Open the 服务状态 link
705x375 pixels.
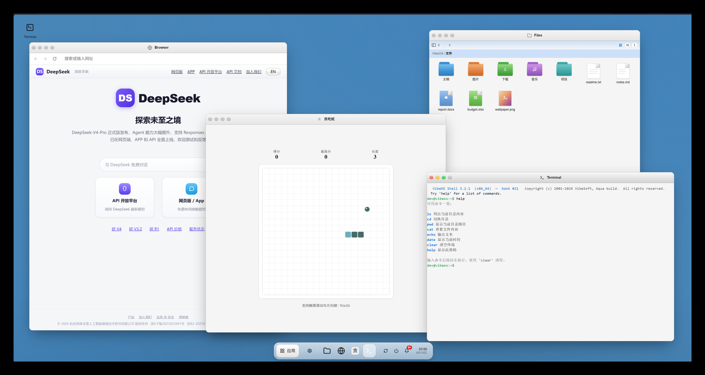coord(197,229)
